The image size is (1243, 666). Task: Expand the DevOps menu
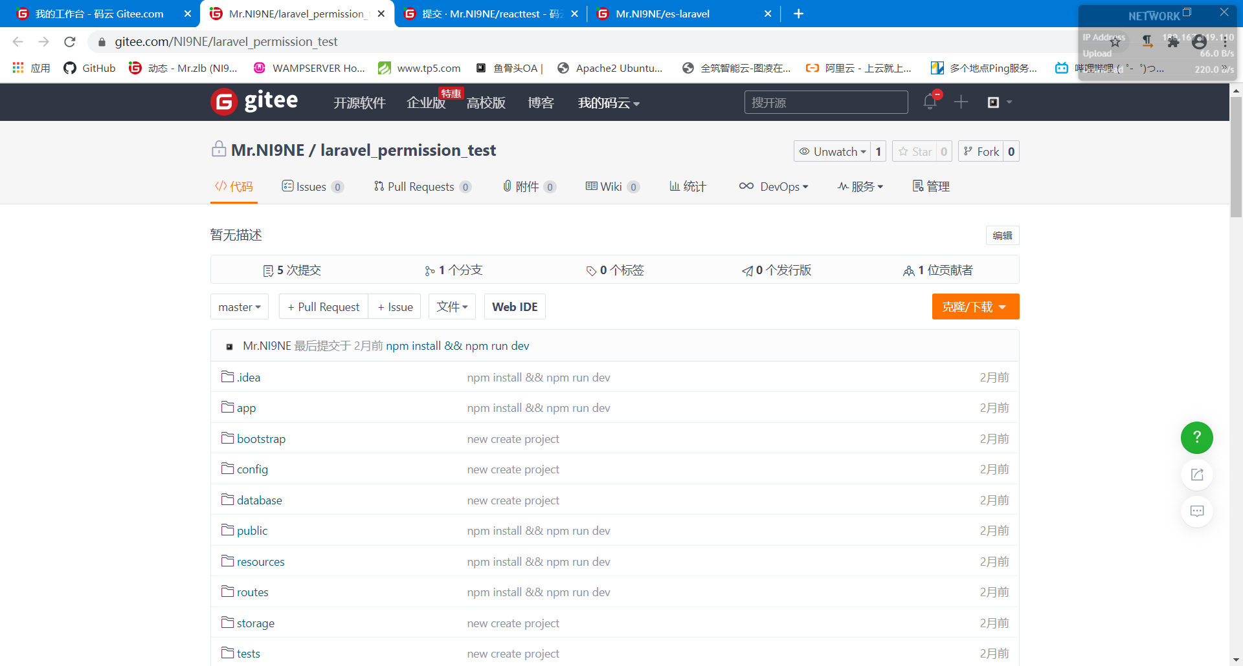click(774, 187)
